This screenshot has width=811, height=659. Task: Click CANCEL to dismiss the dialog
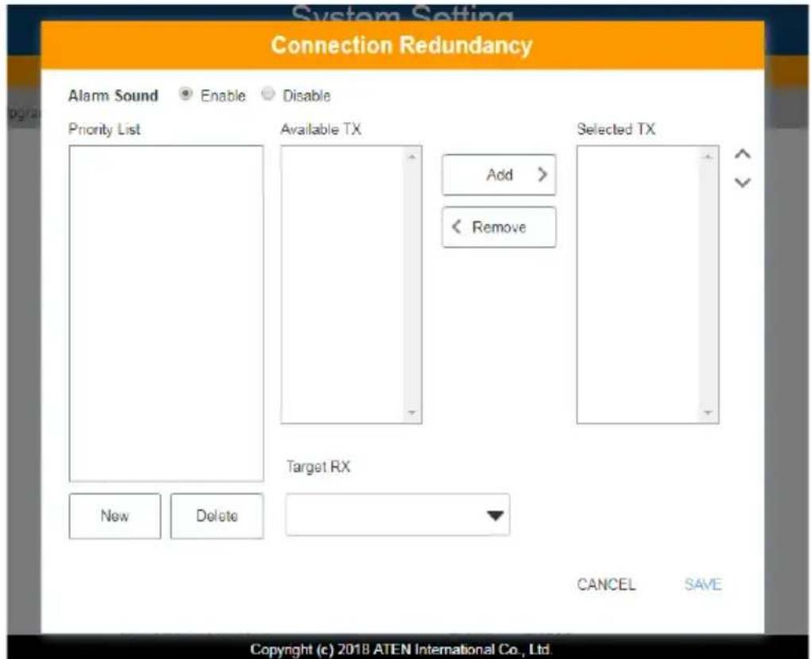coord(606,584)
